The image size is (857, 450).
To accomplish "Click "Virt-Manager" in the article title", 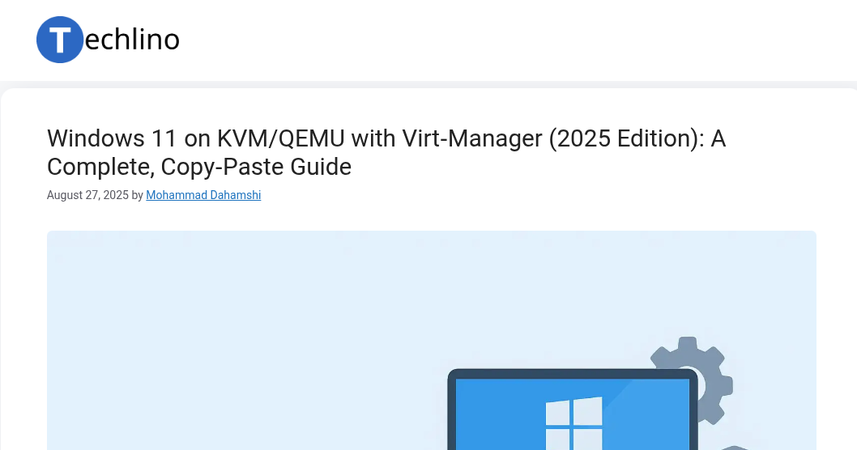I will click(472, 138).
